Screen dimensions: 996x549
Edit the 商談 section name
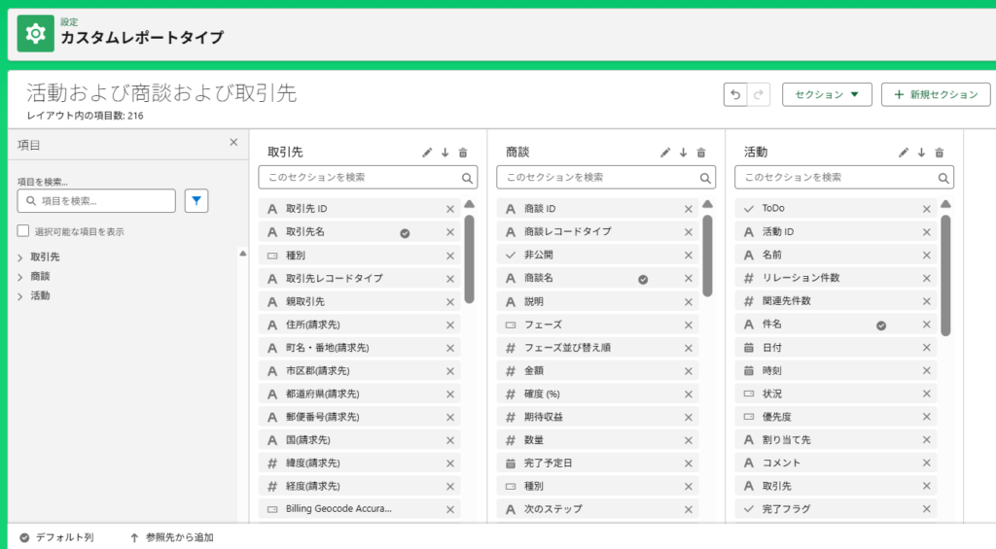(x=665, y=153)
